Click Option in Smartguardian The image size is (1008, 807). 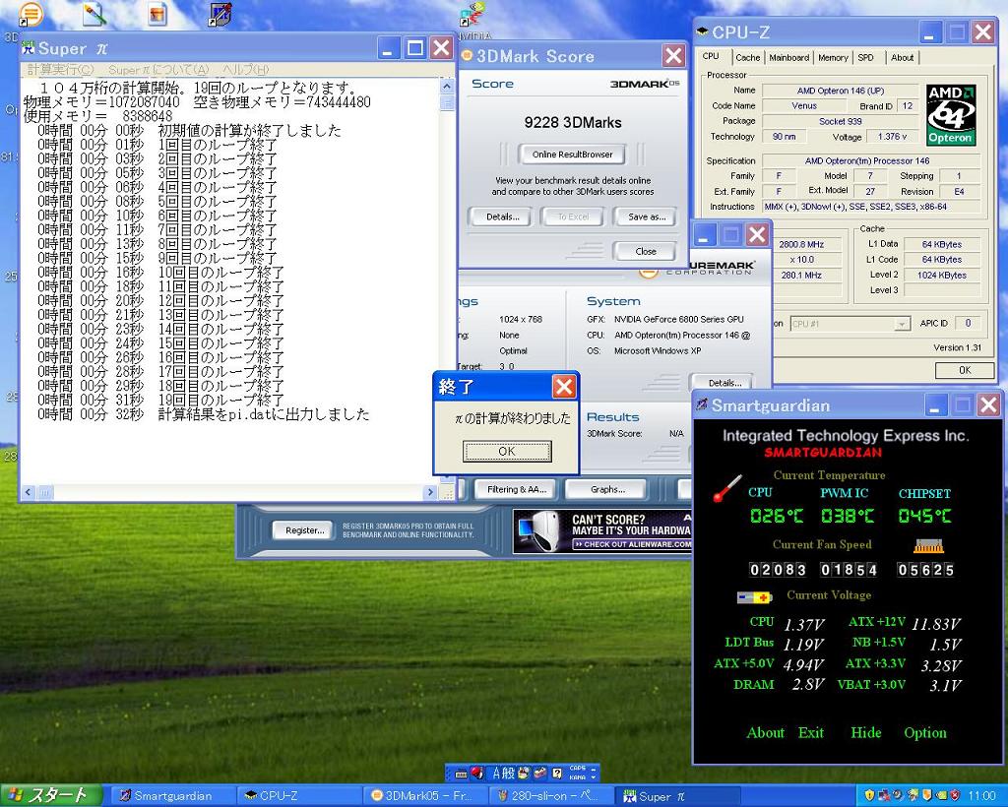(x=925, y=732)
